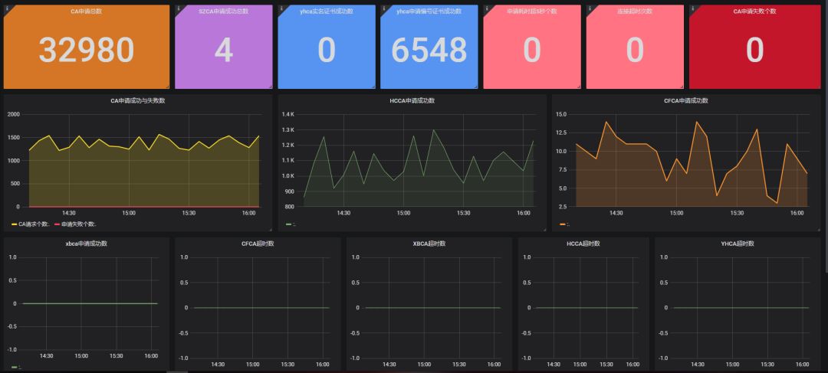Click 15.0 y-axis label in CFCA申请成功数 graph
Image resolution: width=828 pixels, height=373 pixels.
click(560, 114)
